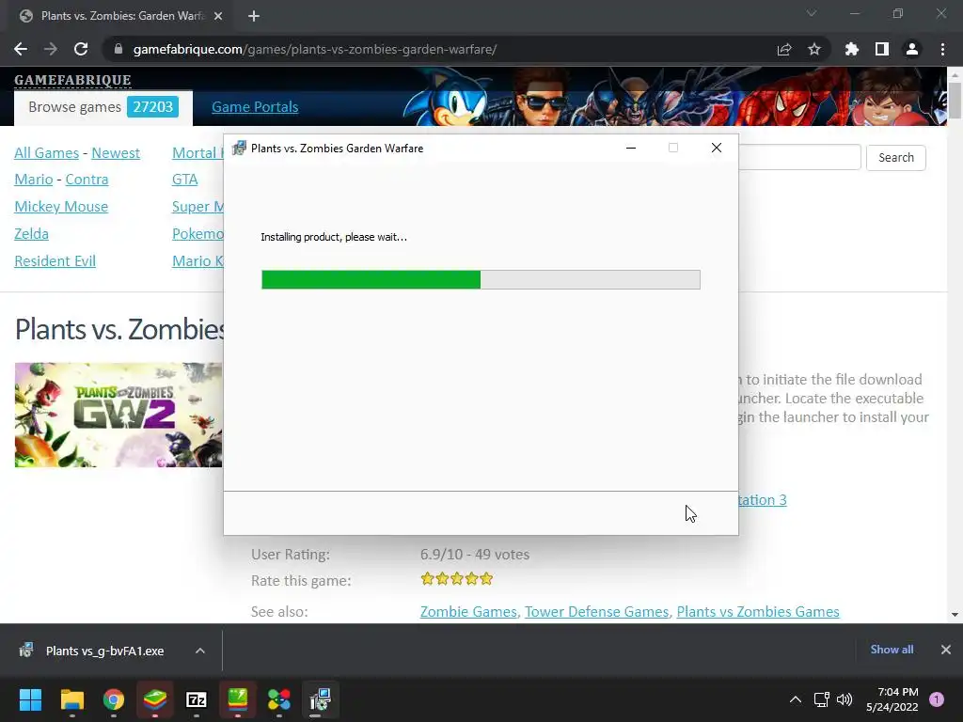
Task: Rate the game three stars
Action: point(457,579)
